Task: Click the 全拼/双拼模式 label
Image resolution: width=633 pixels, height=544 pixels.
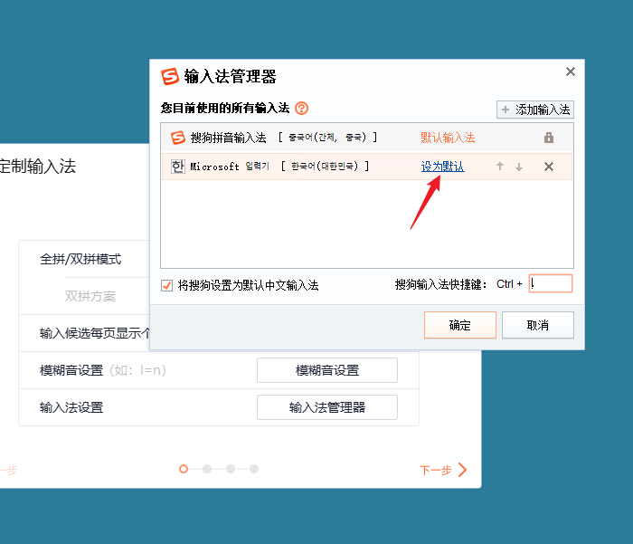Action: pyautogui.click(x=80, y=259)
